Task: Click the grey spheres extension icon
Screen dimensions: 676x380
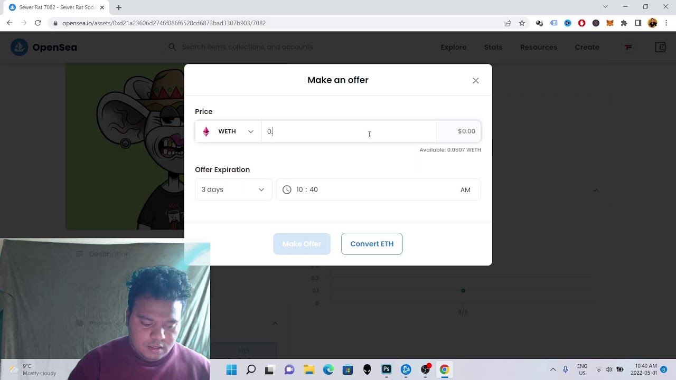Action: click(x=539, y=23)
